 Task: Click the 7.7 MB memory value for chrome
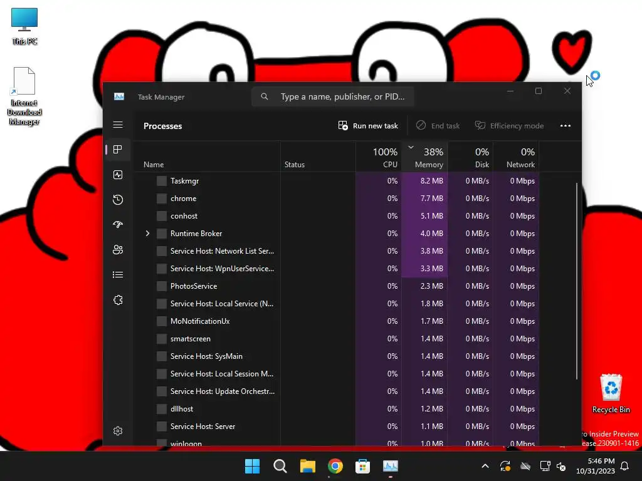pos(431,199)
